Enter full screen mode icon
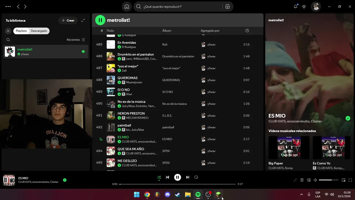 click(350, 180)
